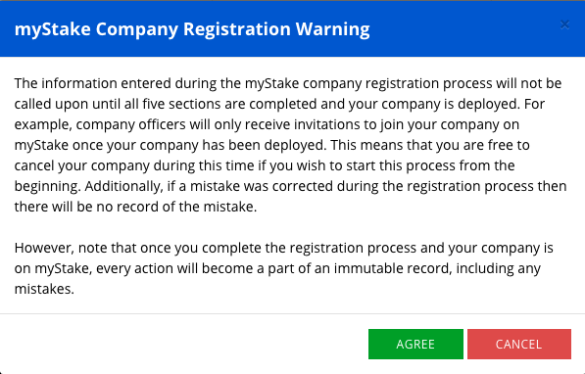Click the paragraph starting 'However, note that'
Viewport: 585px width, 374px height.
coord(283,268)
